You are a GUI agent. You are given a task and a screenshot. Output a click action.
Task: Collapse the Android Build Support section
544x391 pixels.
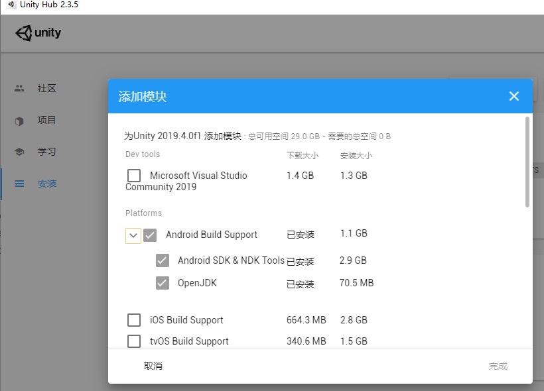(x=133, y=235)
